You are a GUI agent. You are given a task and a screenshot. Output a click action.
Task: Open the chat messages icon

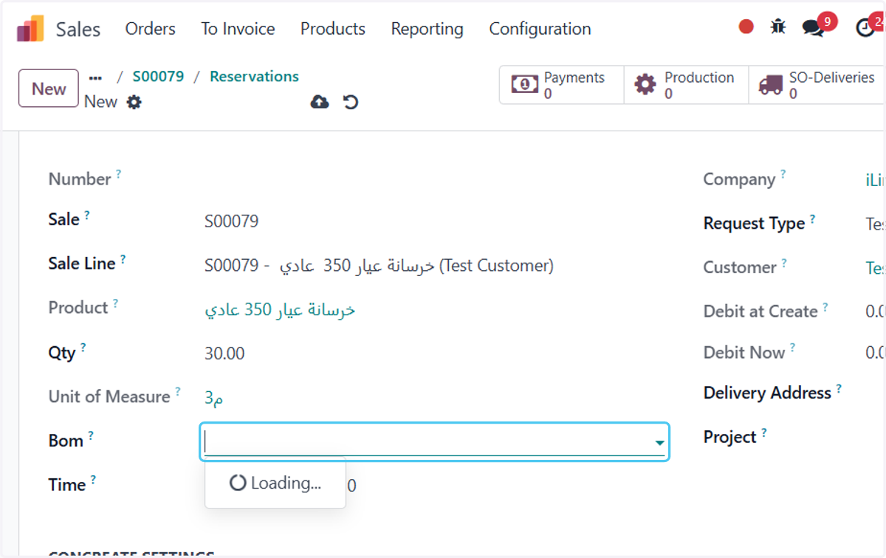coord(813,28)
